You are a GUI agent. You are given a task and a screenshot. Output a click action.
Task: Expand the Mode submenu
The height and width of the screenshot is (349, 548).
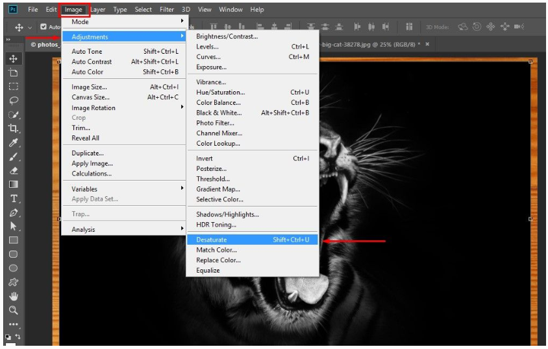pos(125,21)
